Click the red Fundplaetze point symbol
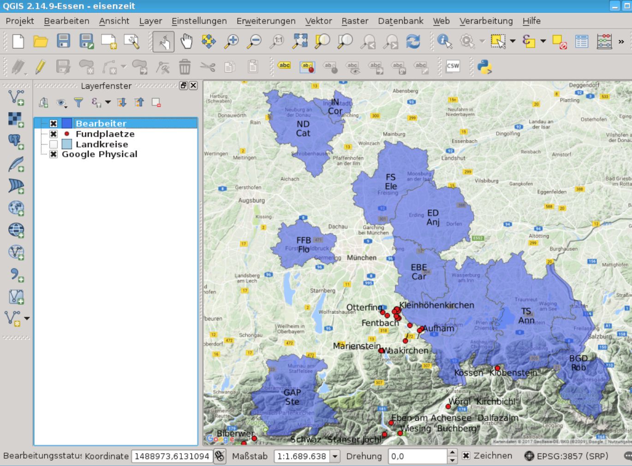The width and height of the screenshot is (632, 466). (67, 134)
